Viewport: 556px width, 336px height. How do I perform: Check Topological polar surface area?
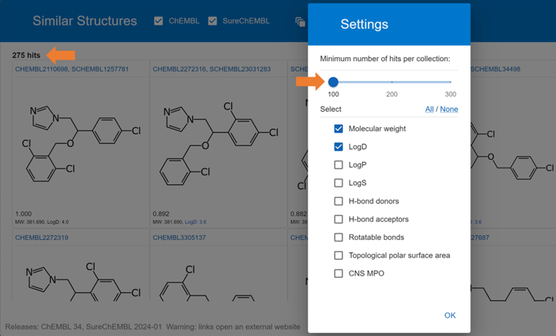point(338,255)
